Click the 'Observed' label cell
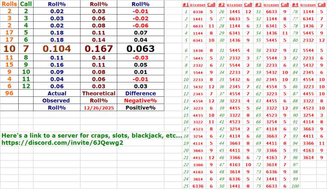The height and width of the screenshot is (189, 327). click(56, 101)
